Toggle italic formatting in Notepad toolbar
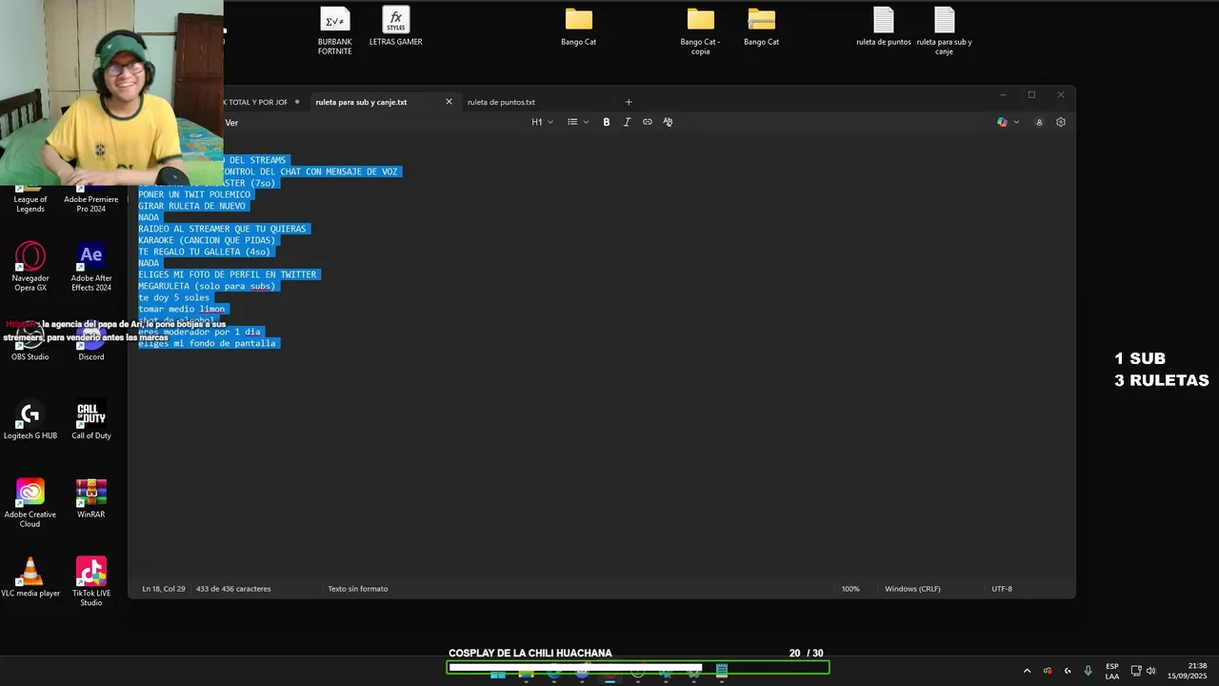 tap(627, 122)
